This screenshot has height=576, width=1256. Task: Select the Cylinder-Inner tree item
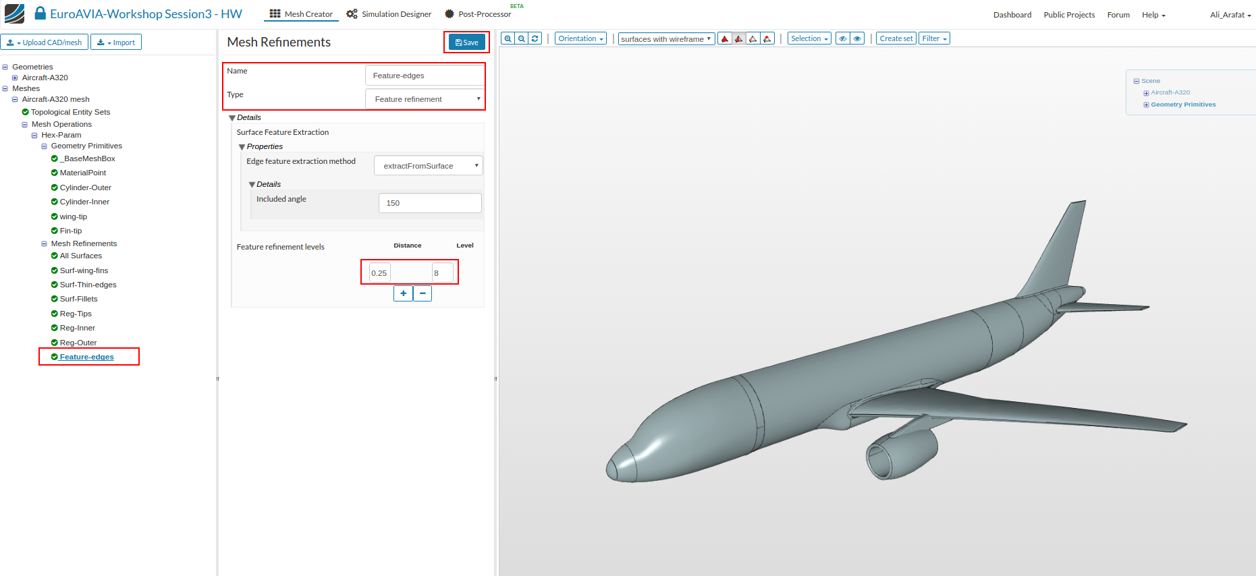point(84,202)
